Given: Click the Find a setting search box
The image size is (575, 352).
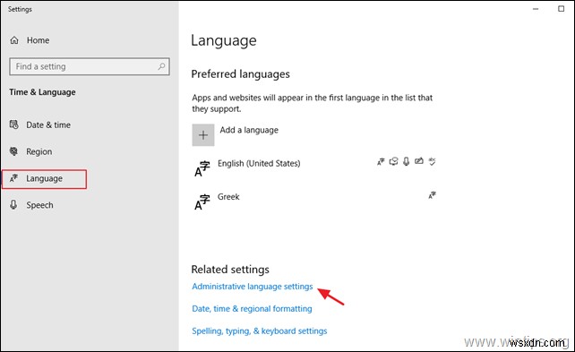Looking at the screenshot, I should tap(90, 66).
